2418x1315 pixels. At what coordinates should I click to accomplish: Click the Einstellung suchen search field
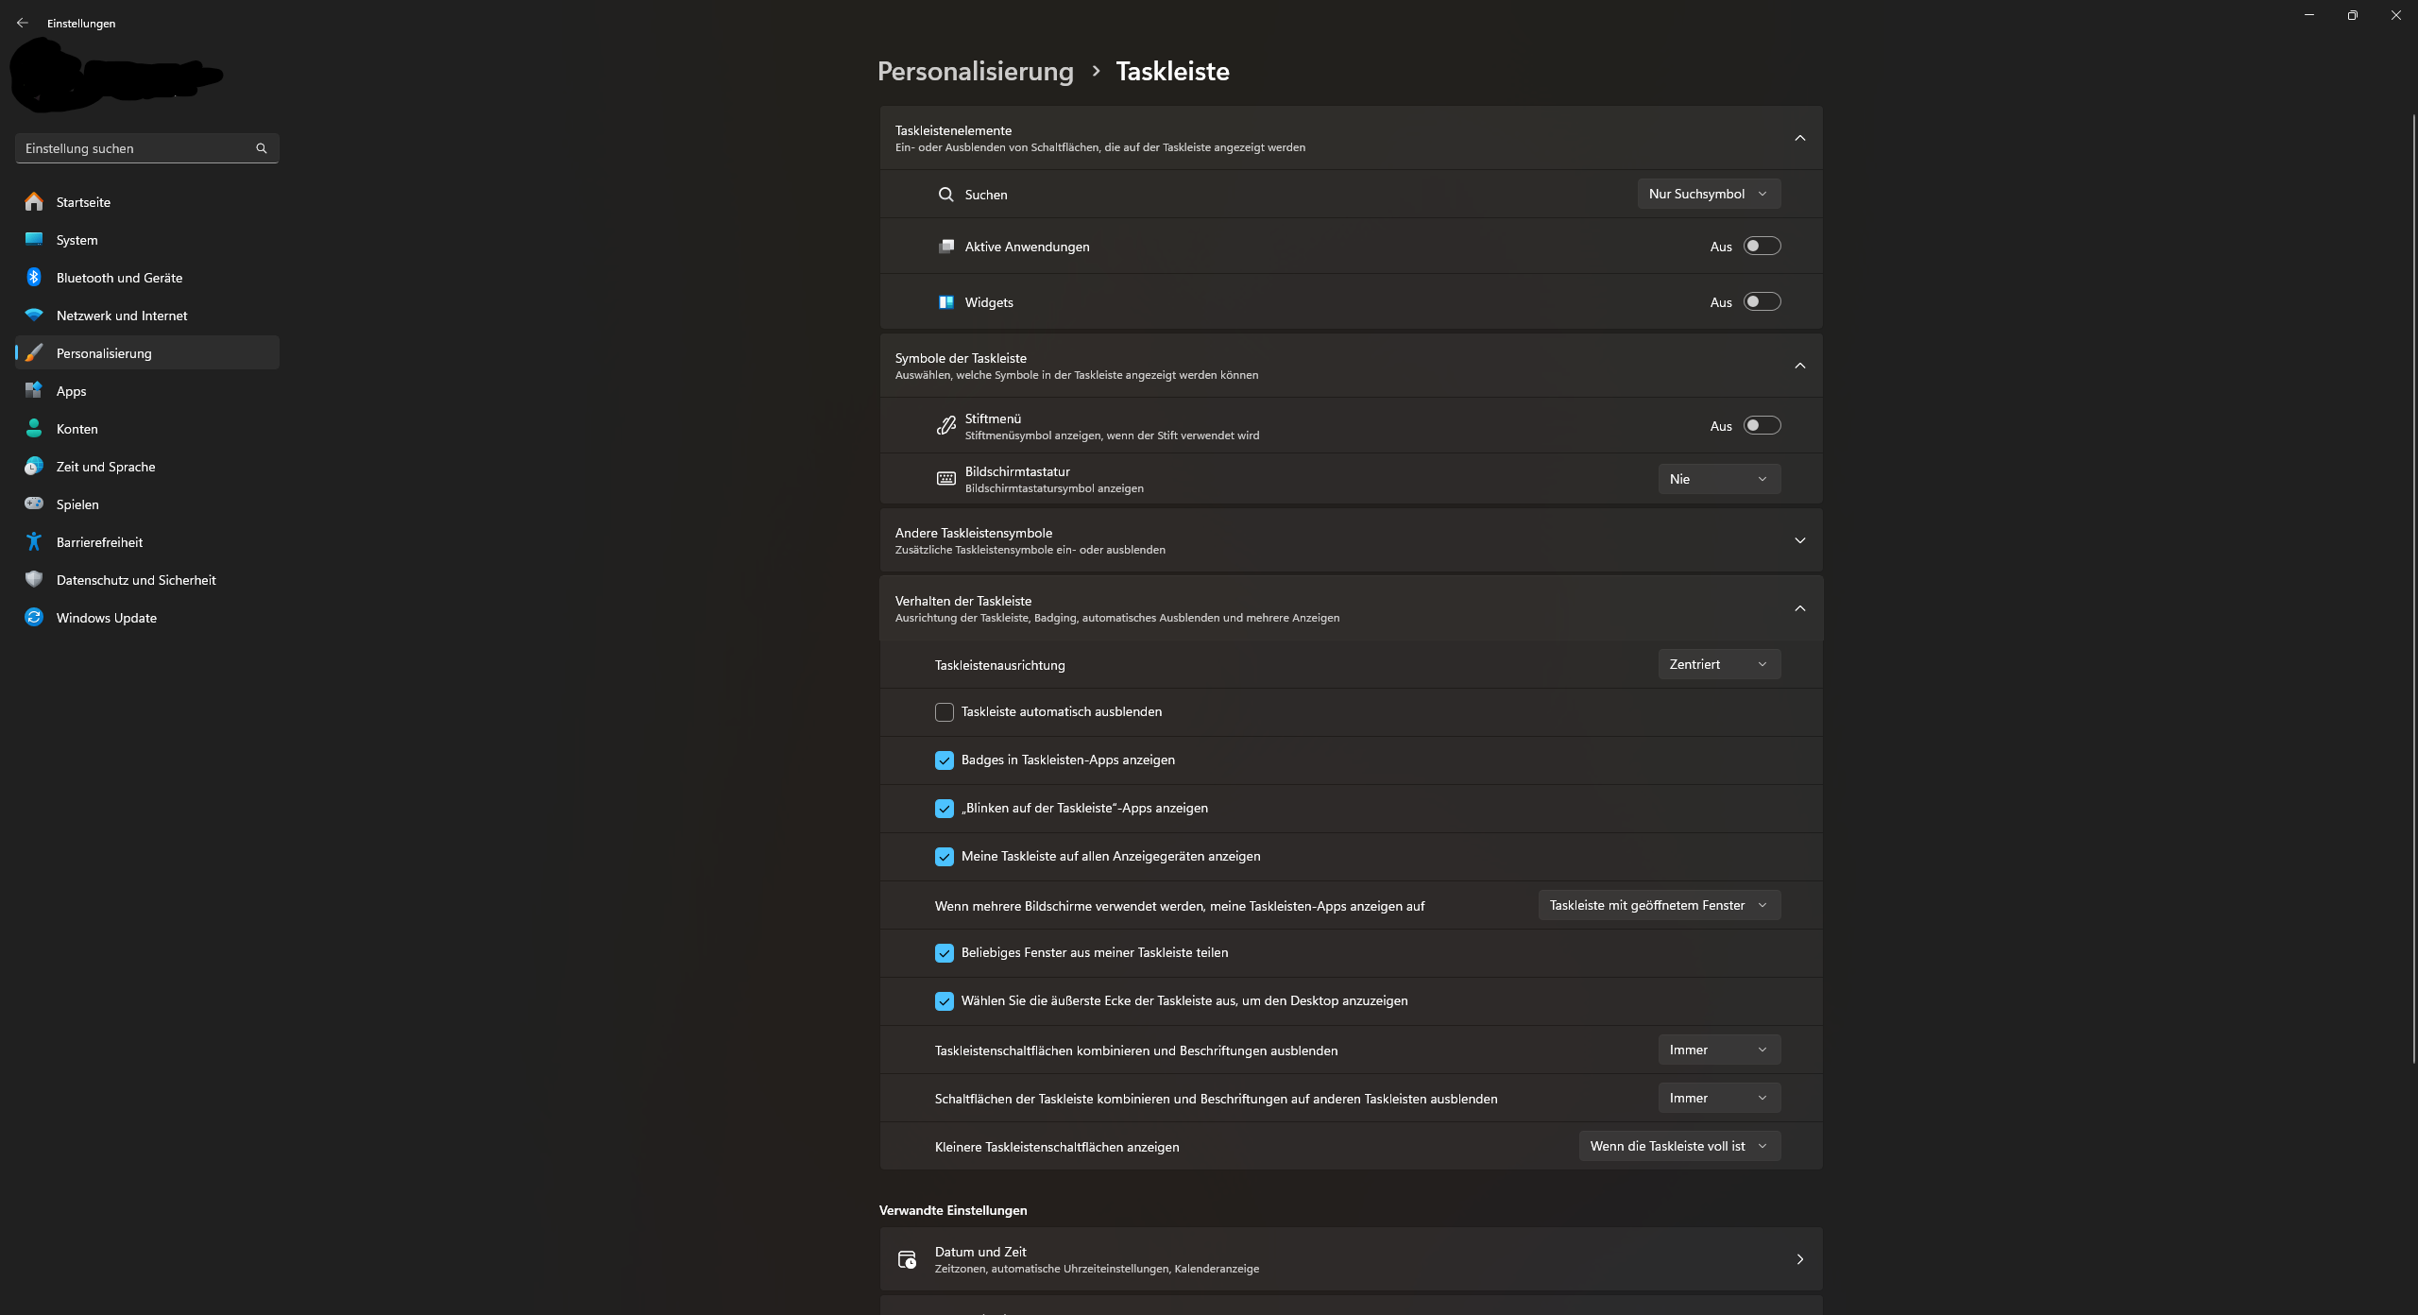(132, 148)
